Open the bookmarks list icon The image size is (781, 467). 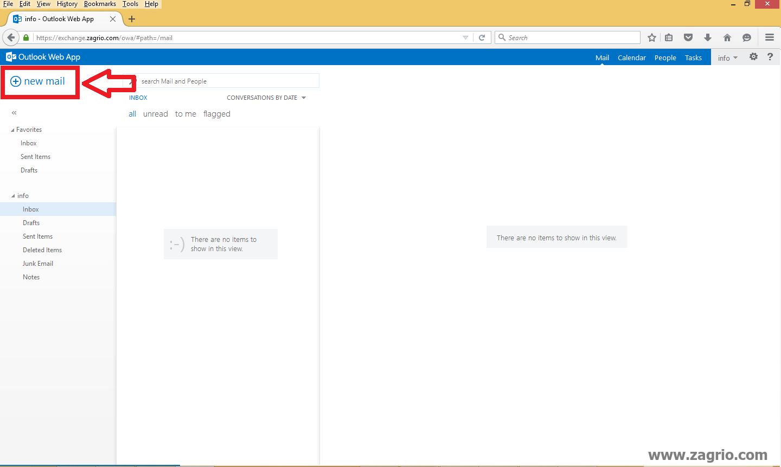coord(669,37)
